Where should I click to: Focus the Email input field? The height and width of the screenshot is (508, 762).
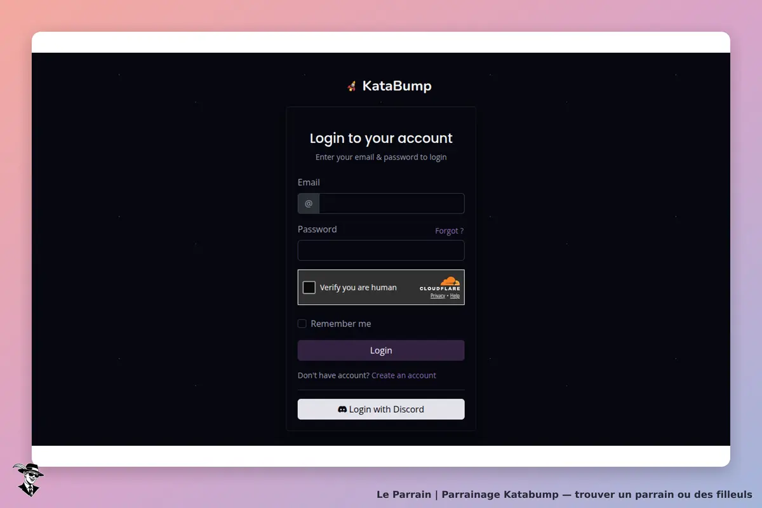(x=392, y=204)
